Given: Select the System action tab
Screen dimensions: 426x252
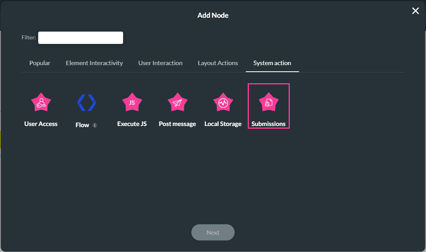Looking at the screenshot, I should (272, 63).
